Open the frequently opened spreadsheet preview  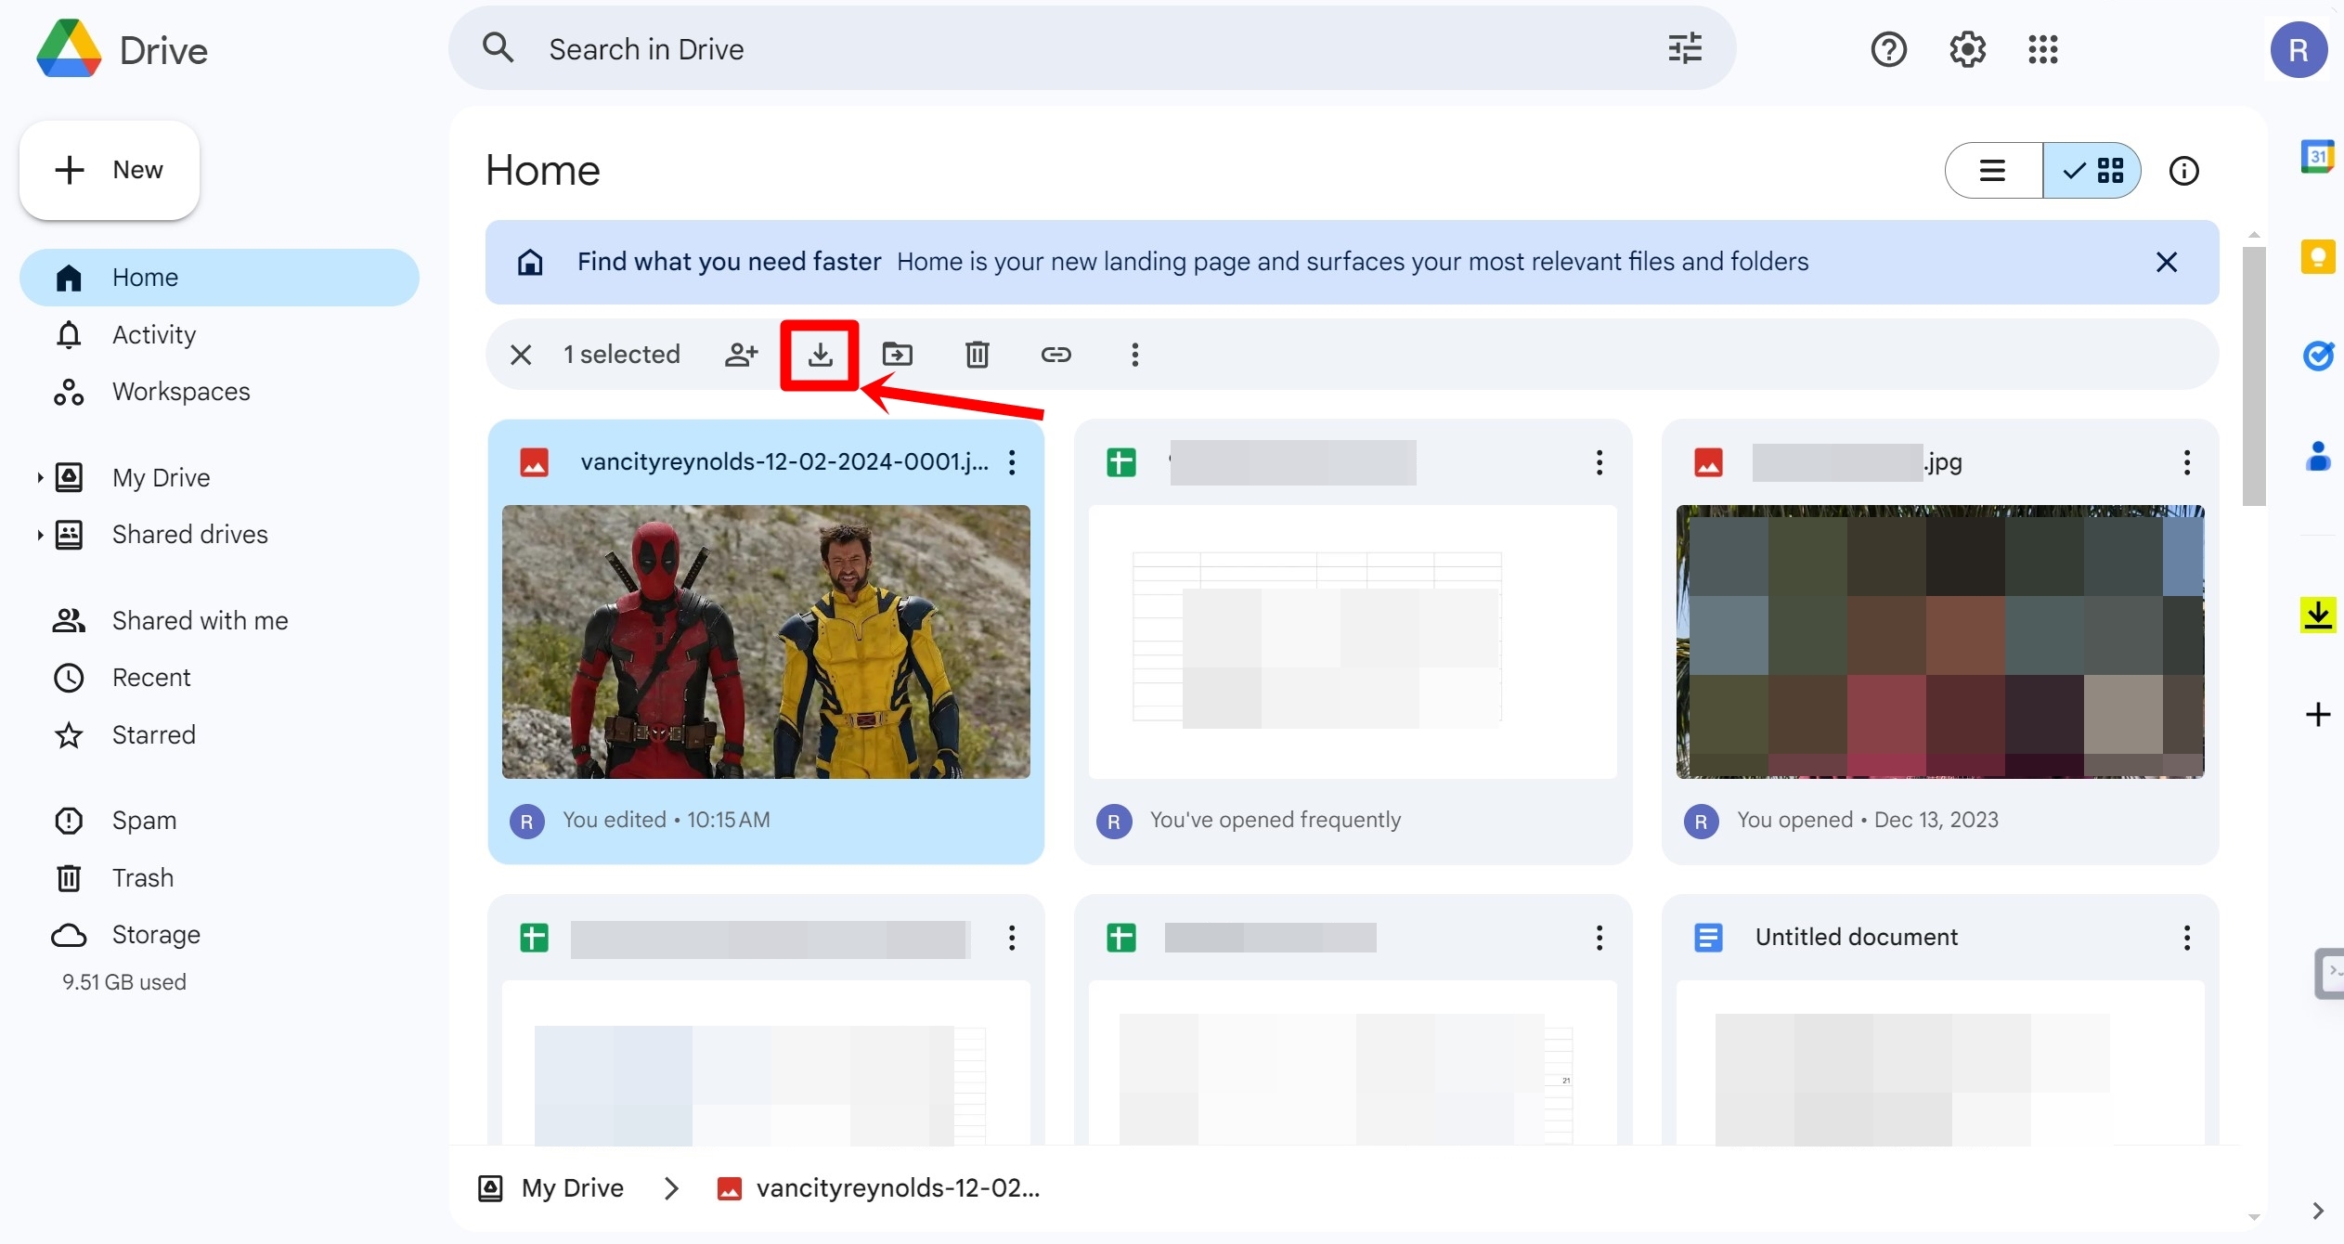point(1353,642)
